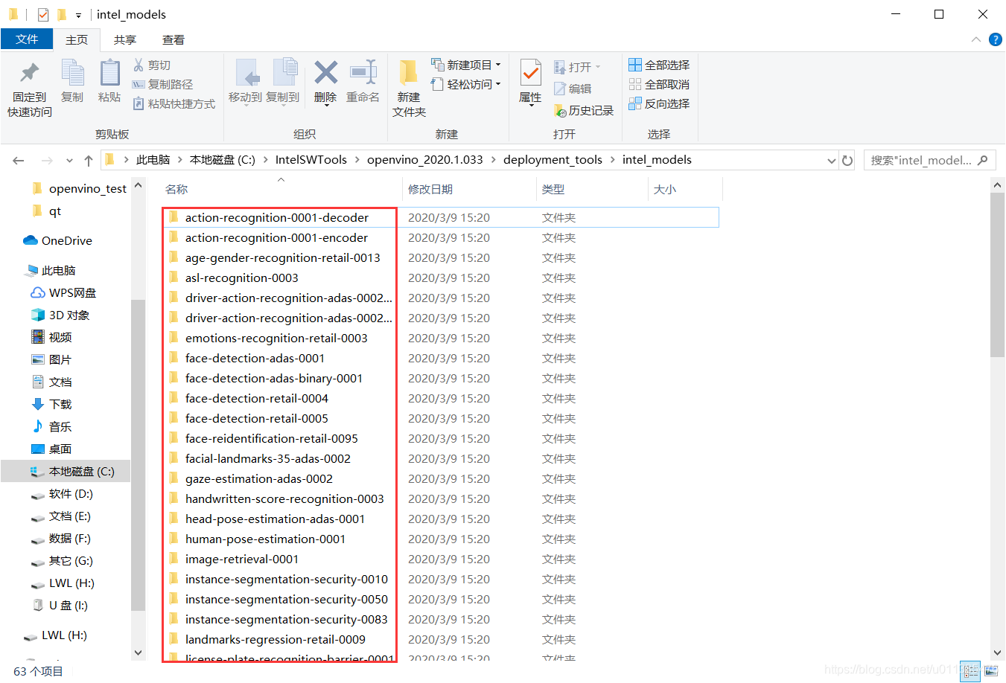Open the quick access toolbar customize dropdown
1006x683 pixels.
point(78,15)
